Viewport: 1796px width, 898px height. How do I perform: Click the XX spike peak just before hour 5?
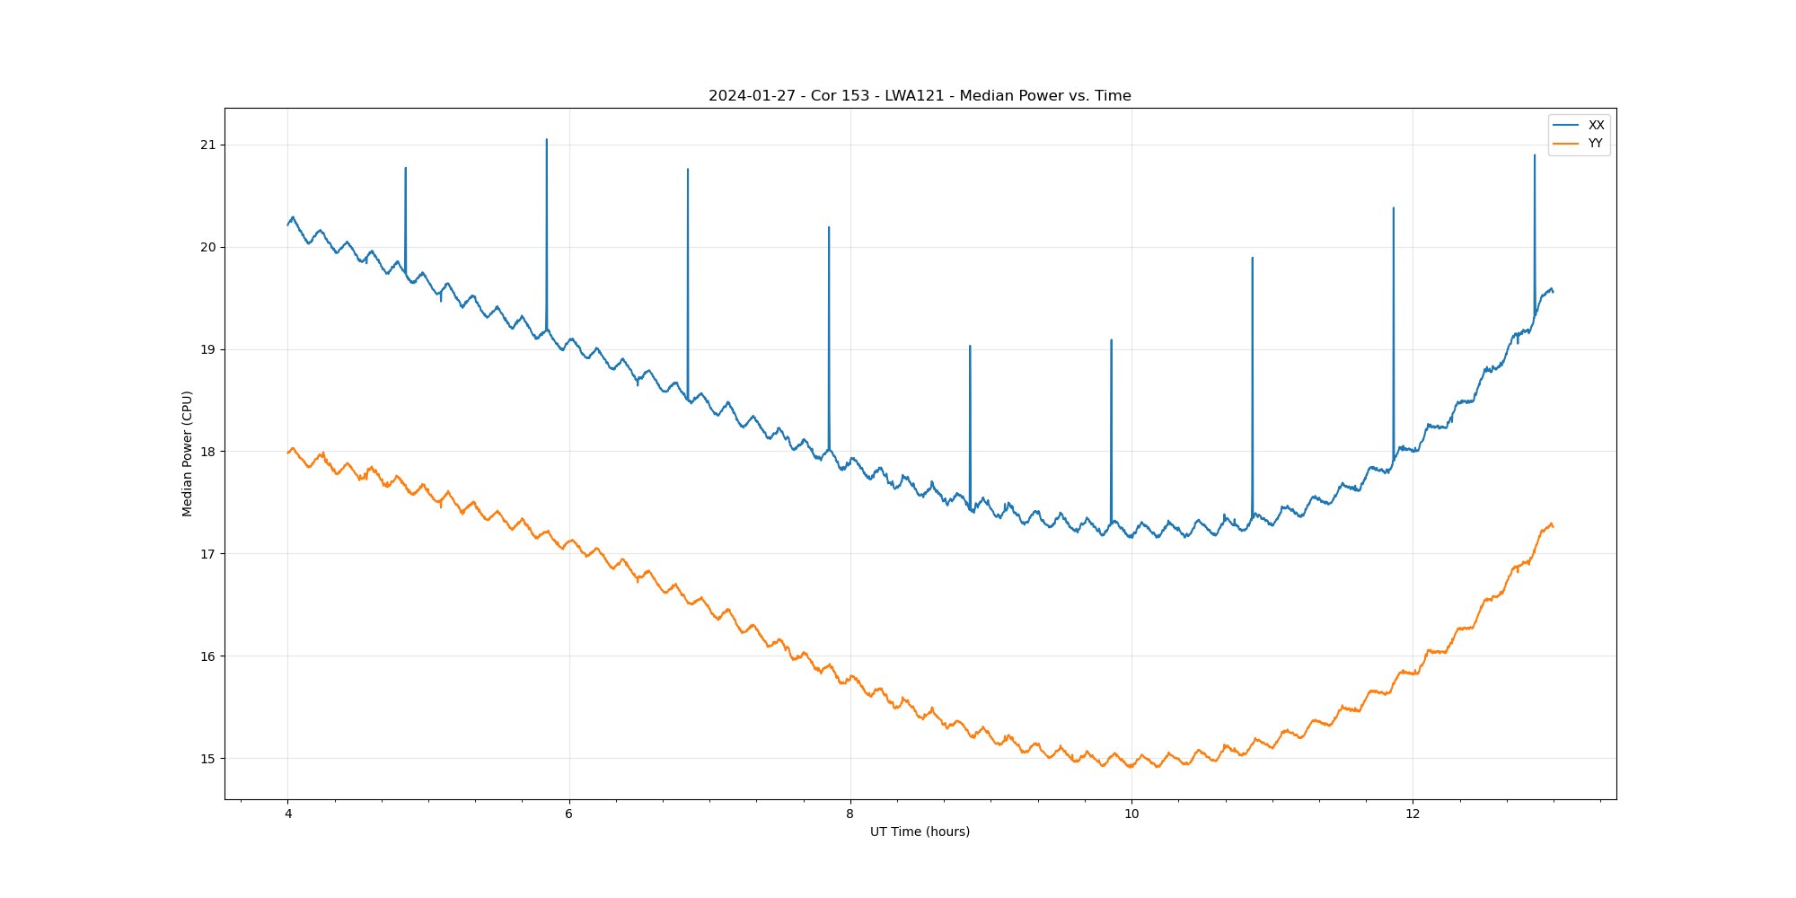(x=405, y=169)
